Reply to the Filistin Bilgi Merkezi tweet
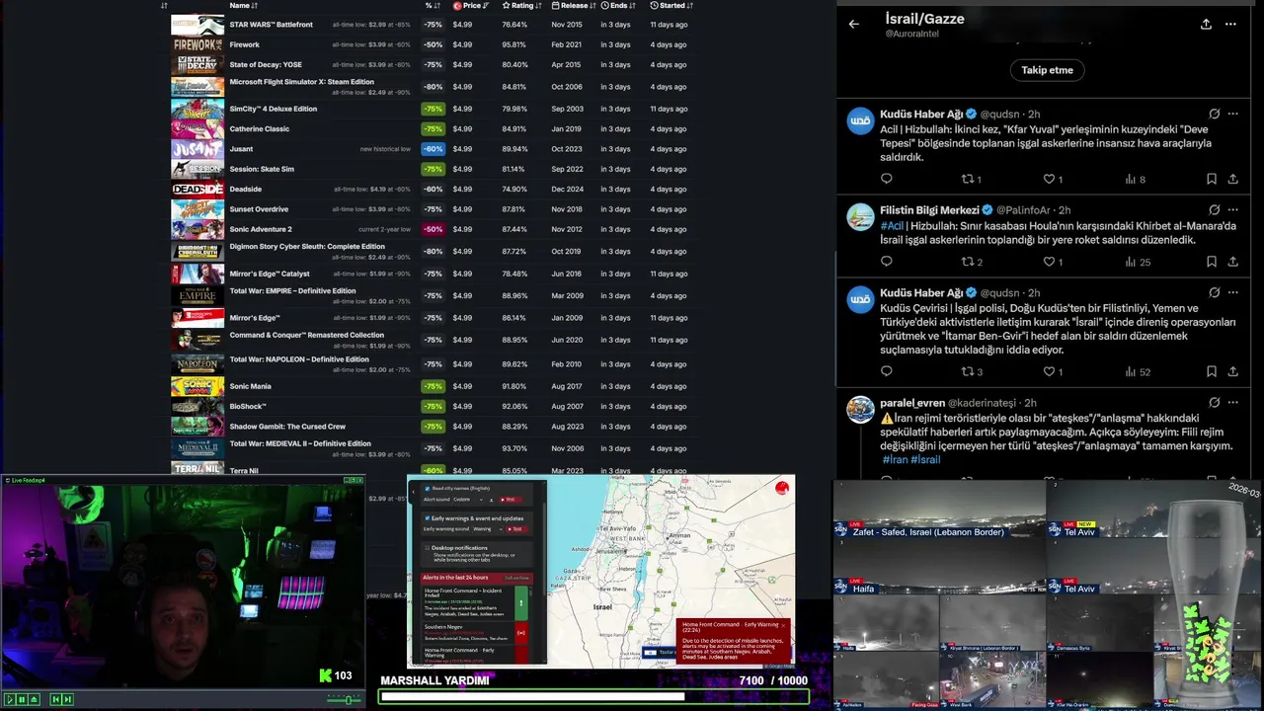The width and height of the screenshot is (1264, 711). pos(886,262)
